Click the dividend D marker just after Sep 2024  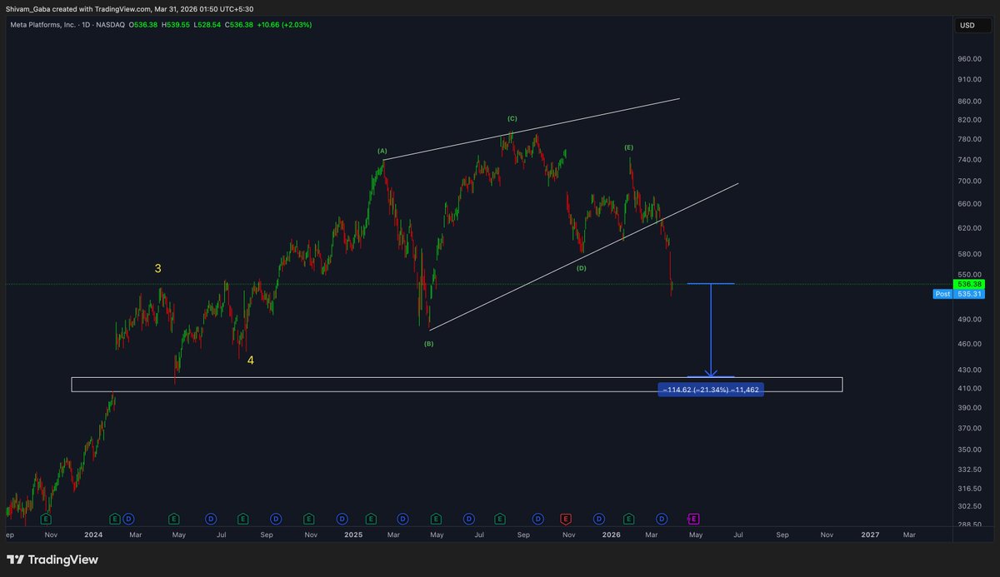[x=275, y=518]
